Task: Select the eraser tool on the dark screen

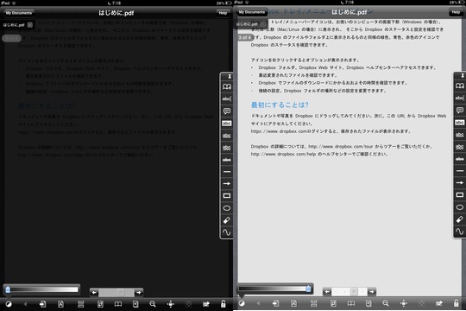Action: coord(227,220)
